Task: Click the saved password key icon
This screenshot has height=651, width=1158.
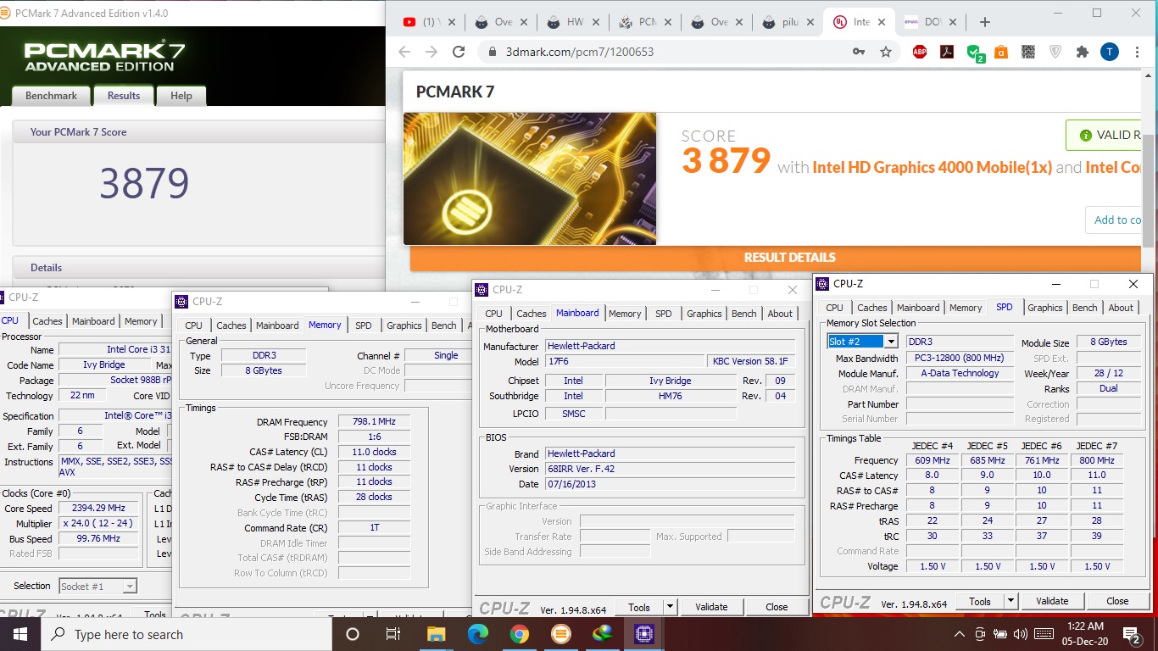Action: (859, 52)
